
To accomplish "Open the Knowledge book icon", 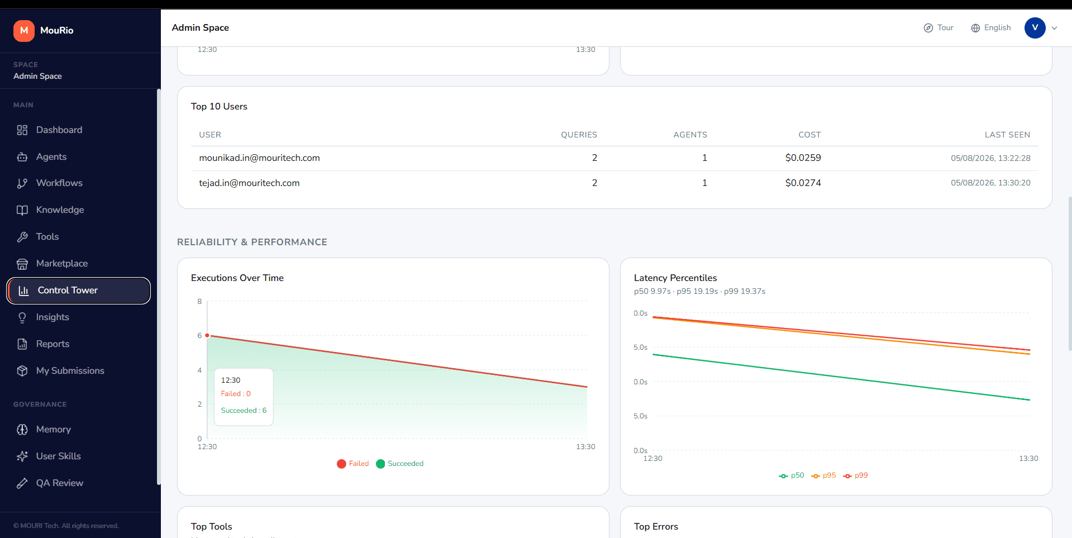I will pyautogui.click(x=22, y=210).
